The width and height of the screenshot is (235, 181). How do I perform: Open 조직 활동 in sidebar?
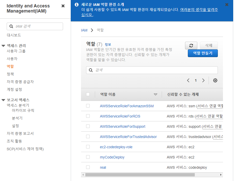tap(14, 141)
